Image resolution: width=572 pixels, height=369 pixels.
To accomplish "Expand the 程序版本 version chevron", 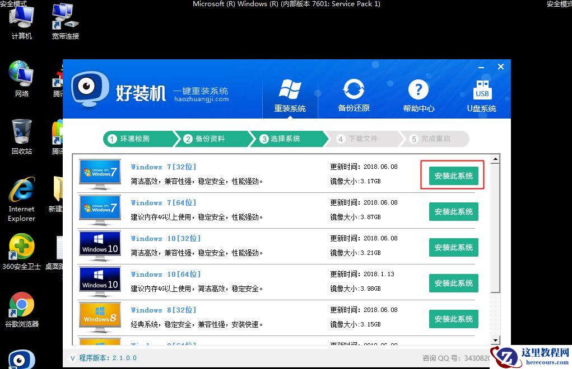I will coord(73,358).
